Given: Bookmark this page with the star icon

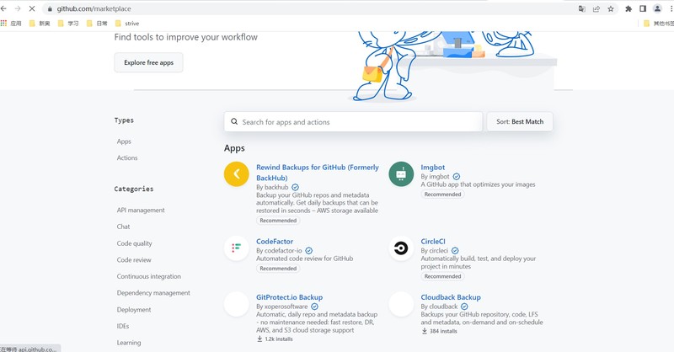Looking at the screenshot, I should click(610, 8).
